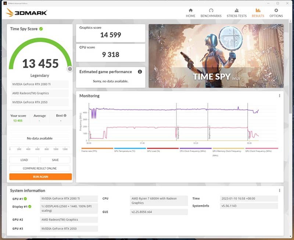The height and width of the screenshot is (240, 294).
Task: Open the System information three-dot menu
Action: pos(280,190)
